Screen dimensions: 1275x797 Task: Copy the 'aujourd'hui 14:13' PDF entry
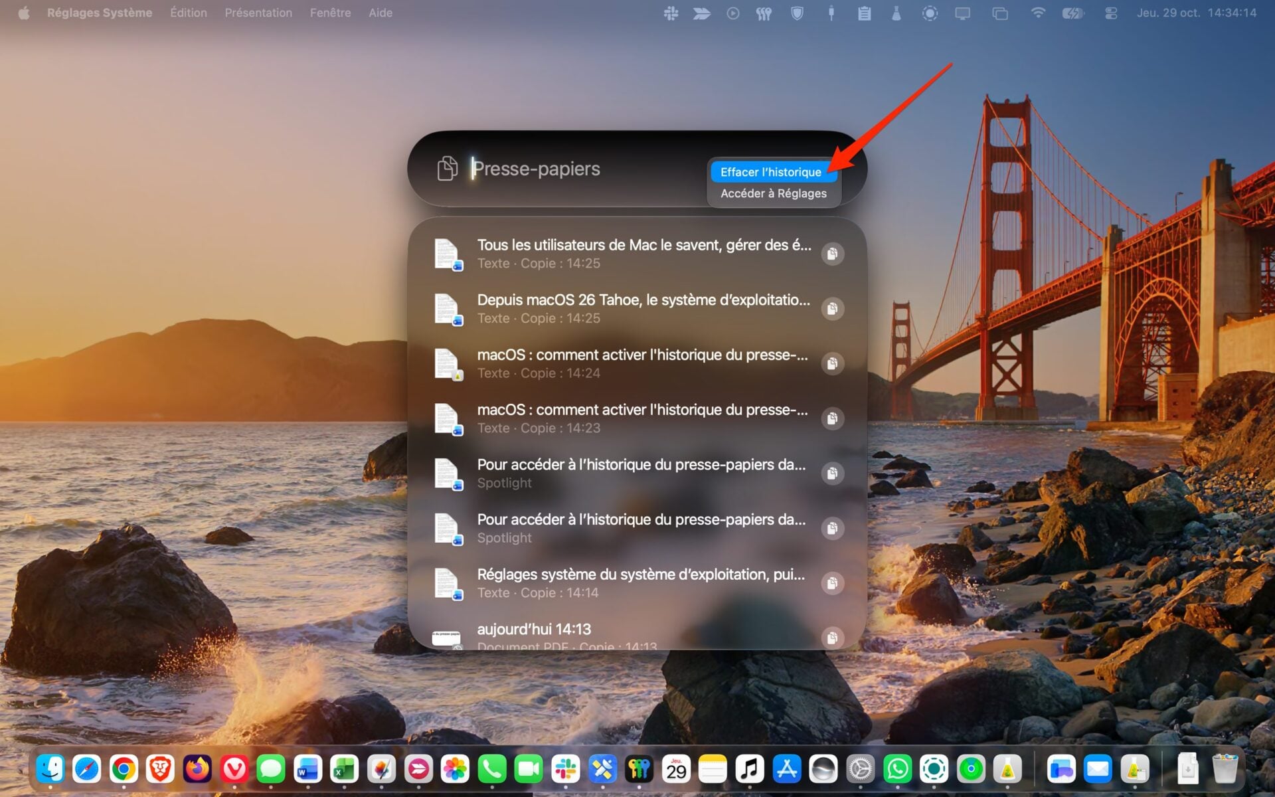832,638
